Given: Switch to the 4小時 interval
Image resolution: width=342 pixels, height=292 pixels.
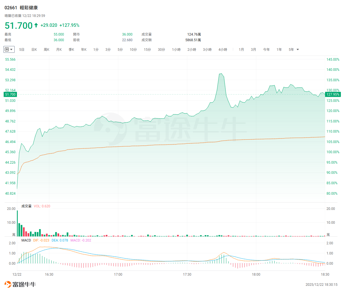Looking at the screenshot, I should pos(223,50).
